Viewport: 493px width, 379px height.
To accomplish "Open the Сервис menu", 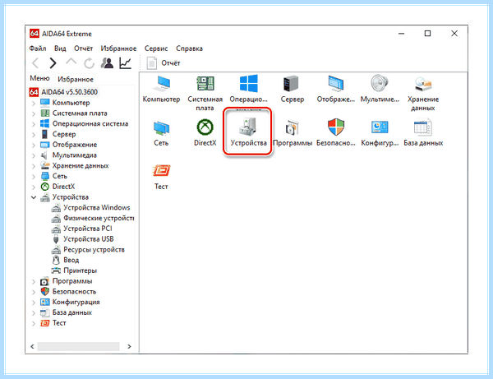I will 156,49.
